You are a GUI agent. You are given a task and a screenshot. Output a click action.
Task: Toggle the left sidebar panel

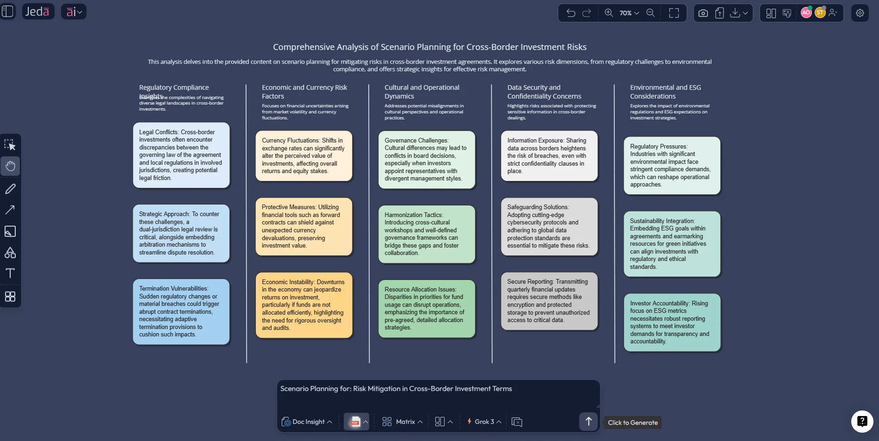8,12
